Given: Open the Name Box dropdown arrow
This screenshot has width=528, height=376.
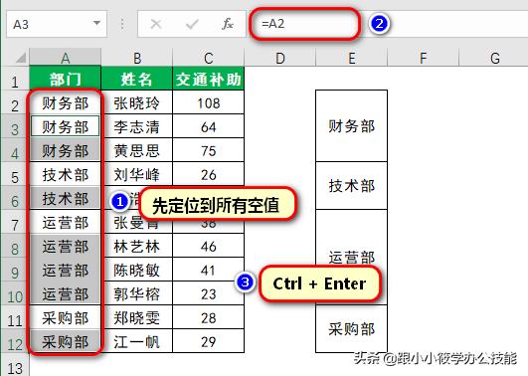Looking at the screenshot, I should tap(97, 23).
